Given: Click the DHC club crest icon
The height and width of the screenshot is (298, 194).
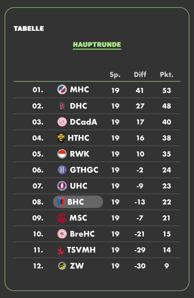Looking at the screenshot, I should (x=62, y=106).
